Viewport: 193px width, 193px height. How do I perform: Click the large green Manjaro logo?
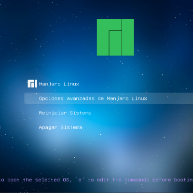click(115, 37)
